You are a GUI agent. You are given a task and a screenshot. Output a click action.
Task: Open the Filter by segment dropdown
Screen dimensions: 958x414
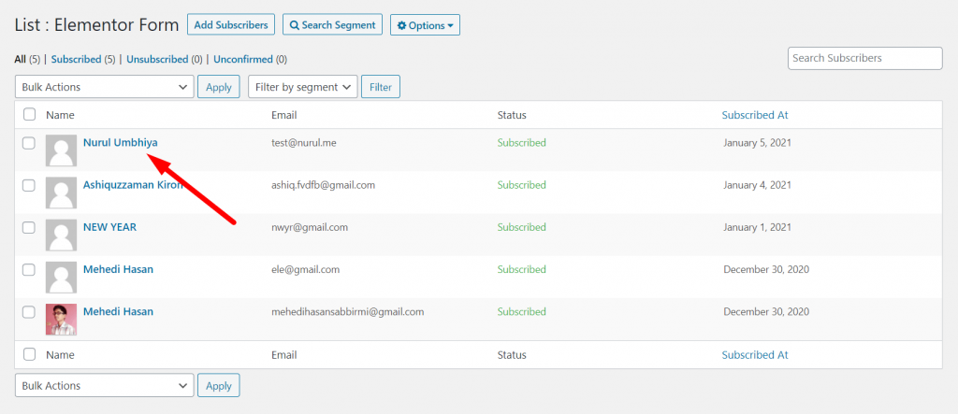[303, 87]
